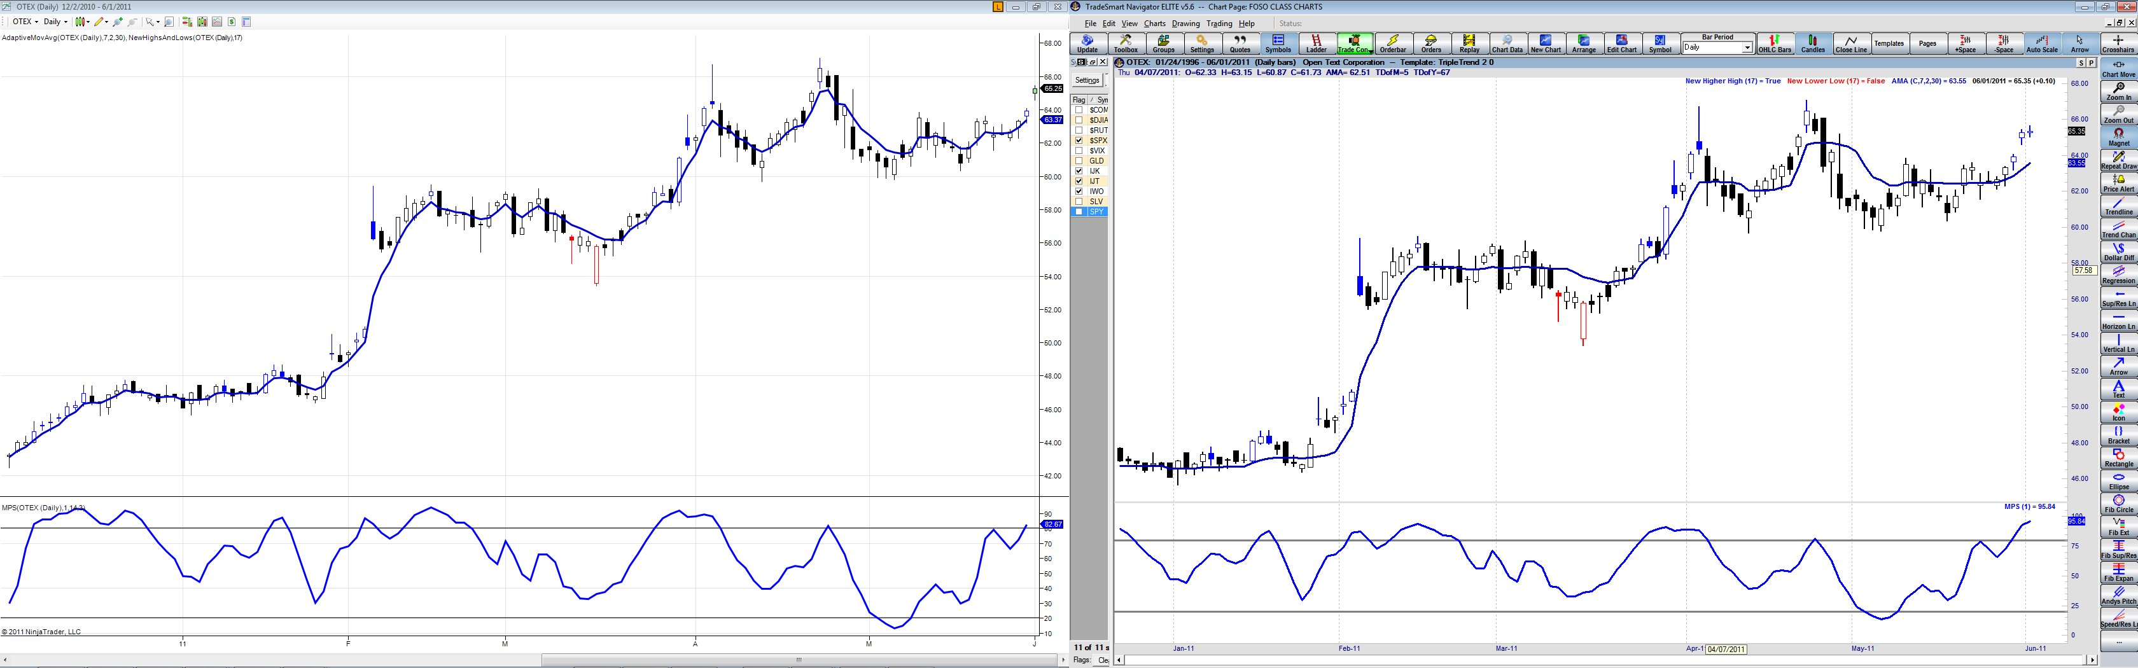Click NinjaTrader zoom-in magnifier toolbar icon
The image size is (2138, 668).
(x=117, y=22)
